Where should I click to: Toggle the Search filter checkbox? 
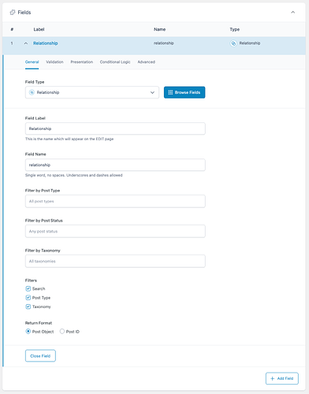(28, 288)
